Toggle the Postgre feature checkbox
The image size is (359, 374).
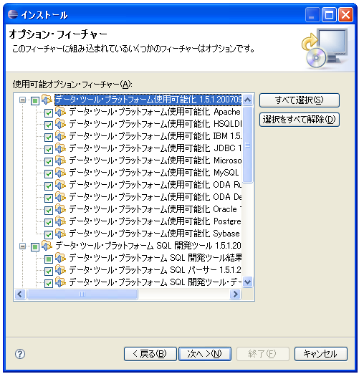coord(49,223)
